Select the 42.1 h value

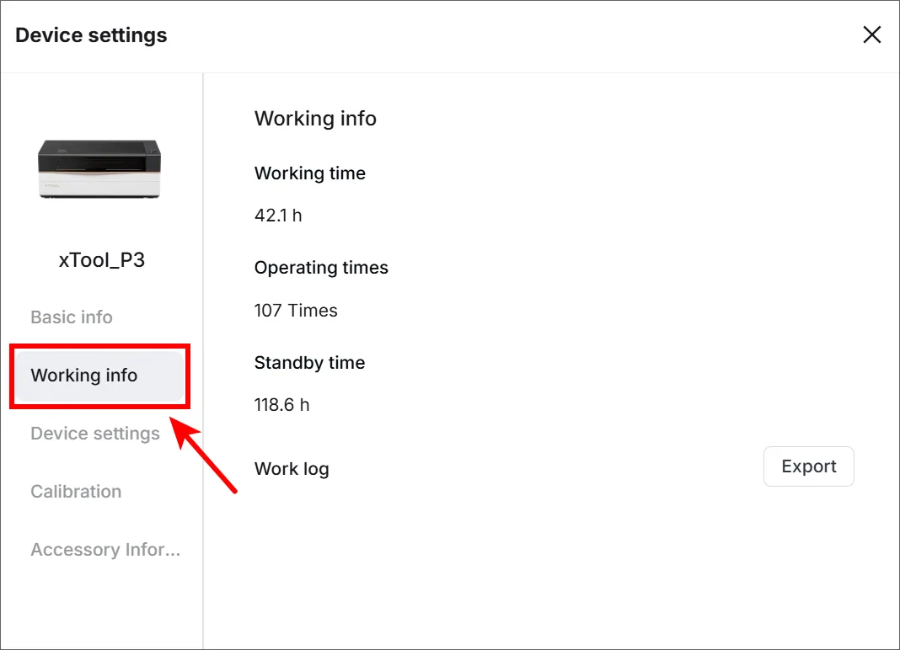278,216
